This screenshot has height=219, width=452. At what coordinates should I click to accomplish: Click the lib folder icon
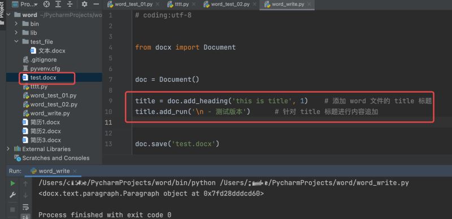[25, 33]
